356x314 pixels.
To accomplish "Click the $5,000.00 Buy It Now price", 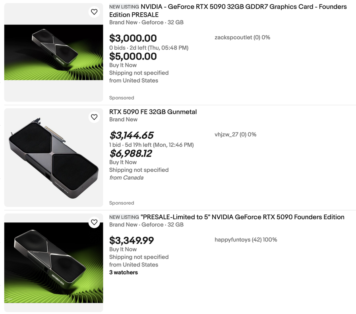I will point(133,56).
